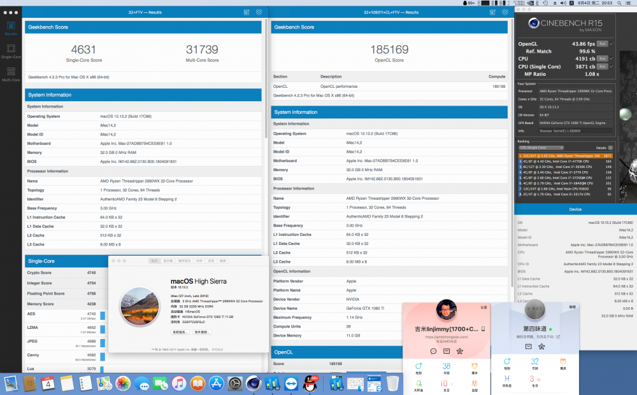Click 185169 OpenCL Score value
The width and height of the screenshot is (637, 395).
(x=389, y=50)
